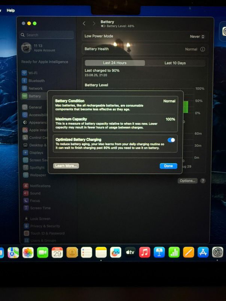The image size is (226, 301).
Task: Open the Help menu
Action: click(x=11, y=10)
